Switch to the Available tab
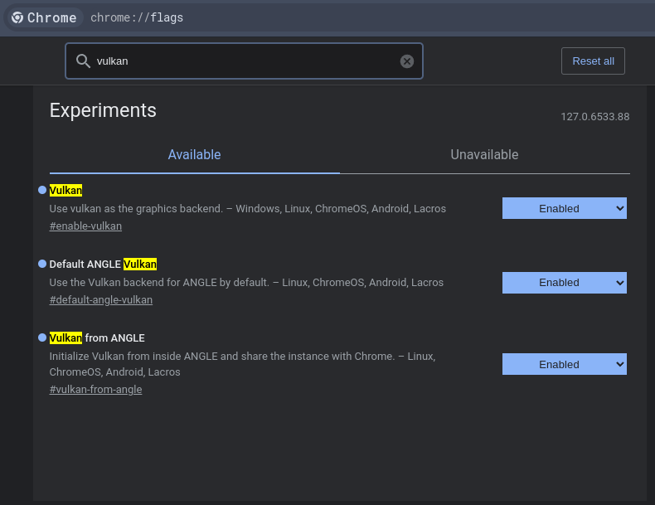 click(x=194, y=155)
